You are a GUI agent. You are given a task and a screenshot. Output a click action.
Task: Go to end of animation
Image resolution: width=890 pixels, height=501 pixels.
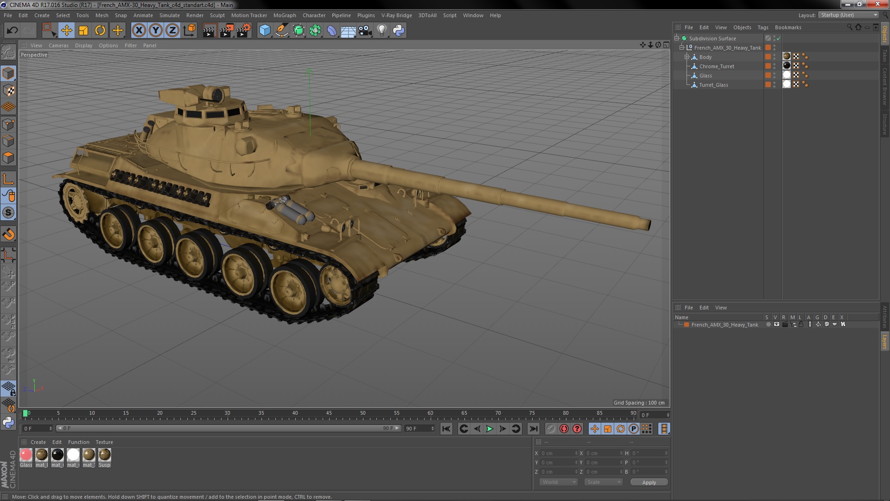pos(534,429)
